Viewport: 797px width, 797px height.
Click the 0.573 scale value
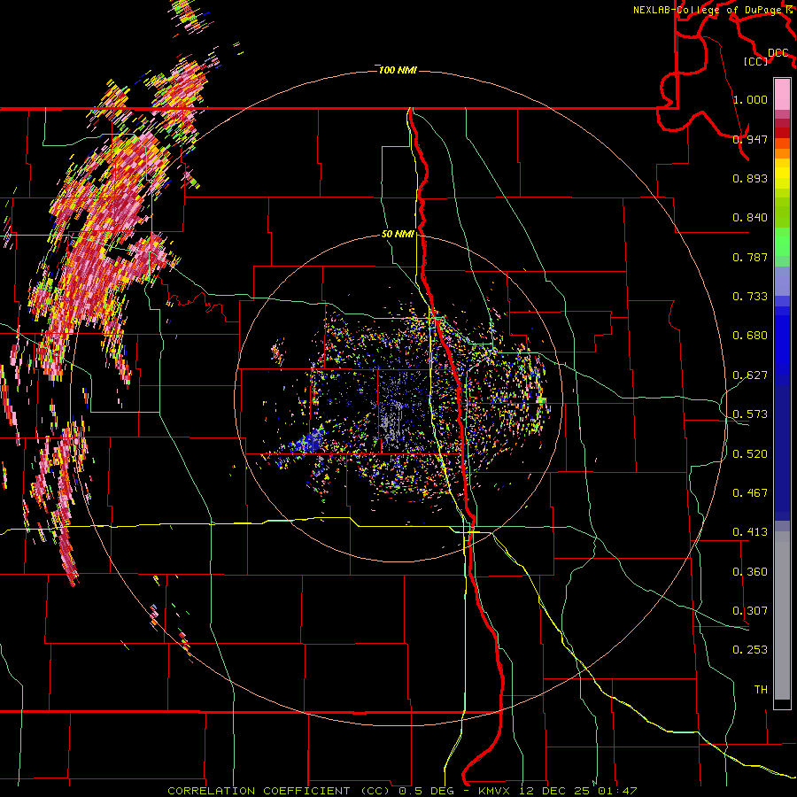coord(750,414)
